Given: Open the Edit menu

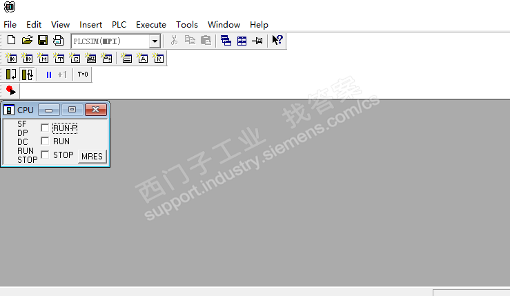Looking at the screenshot, I should (34, 25).
